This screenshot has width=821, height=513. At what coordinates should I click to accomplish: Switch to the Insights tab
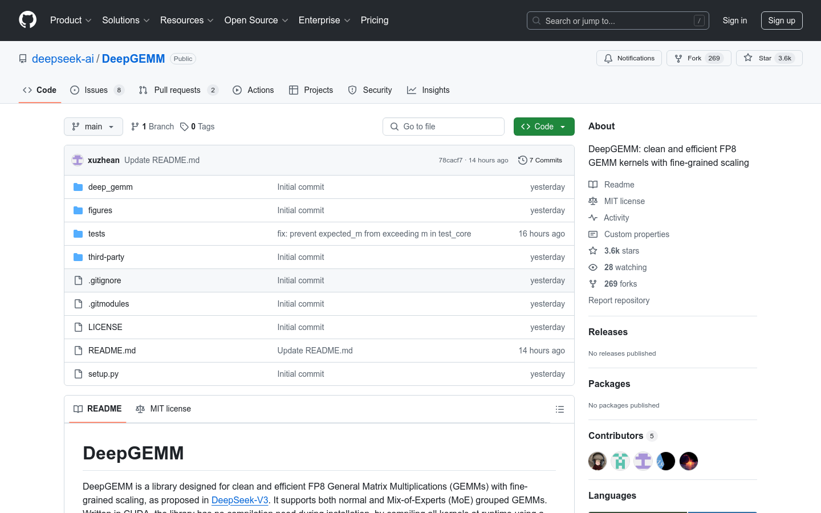click(x=428, y=90)
